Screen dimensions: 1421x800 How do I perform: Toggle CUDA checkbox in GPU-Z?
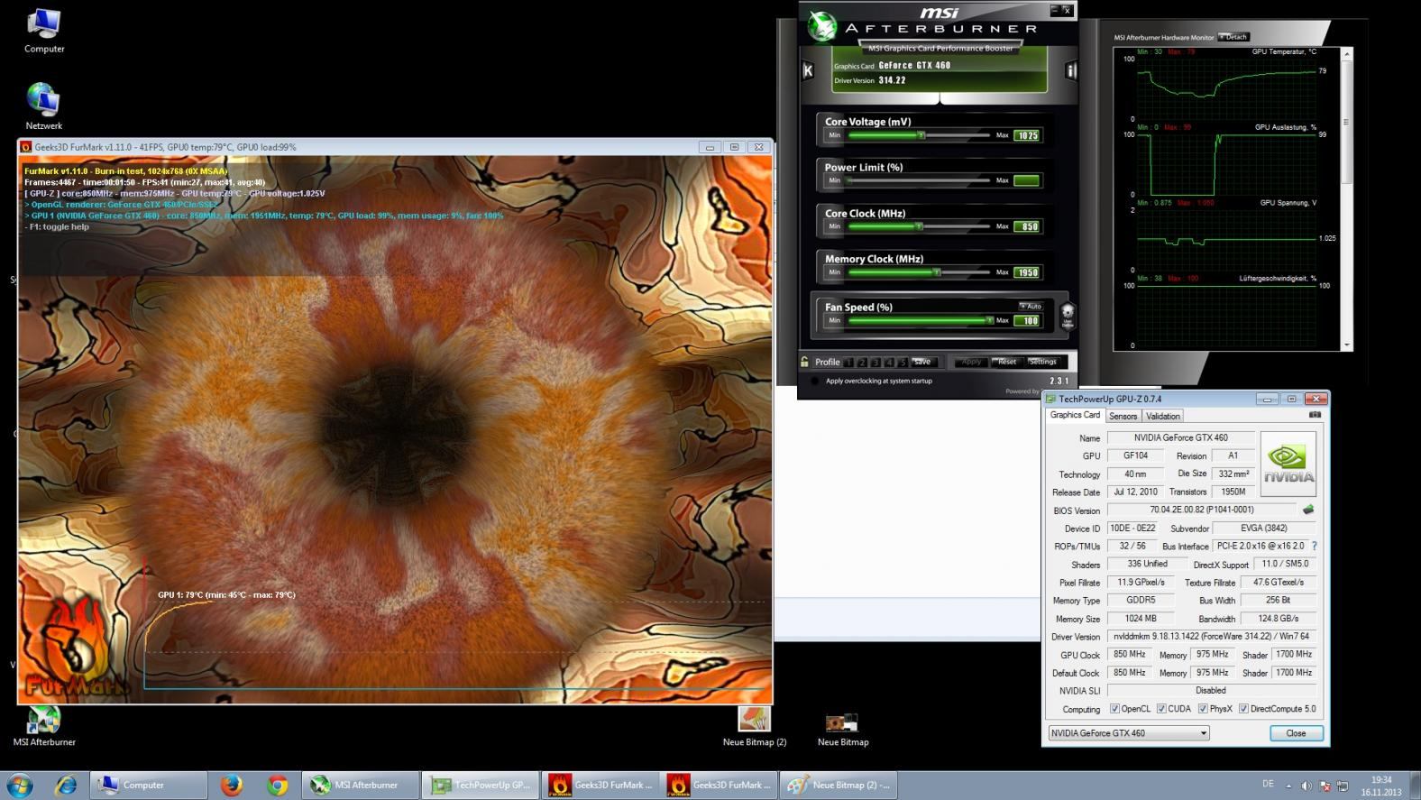click(x=1161, y=709)
